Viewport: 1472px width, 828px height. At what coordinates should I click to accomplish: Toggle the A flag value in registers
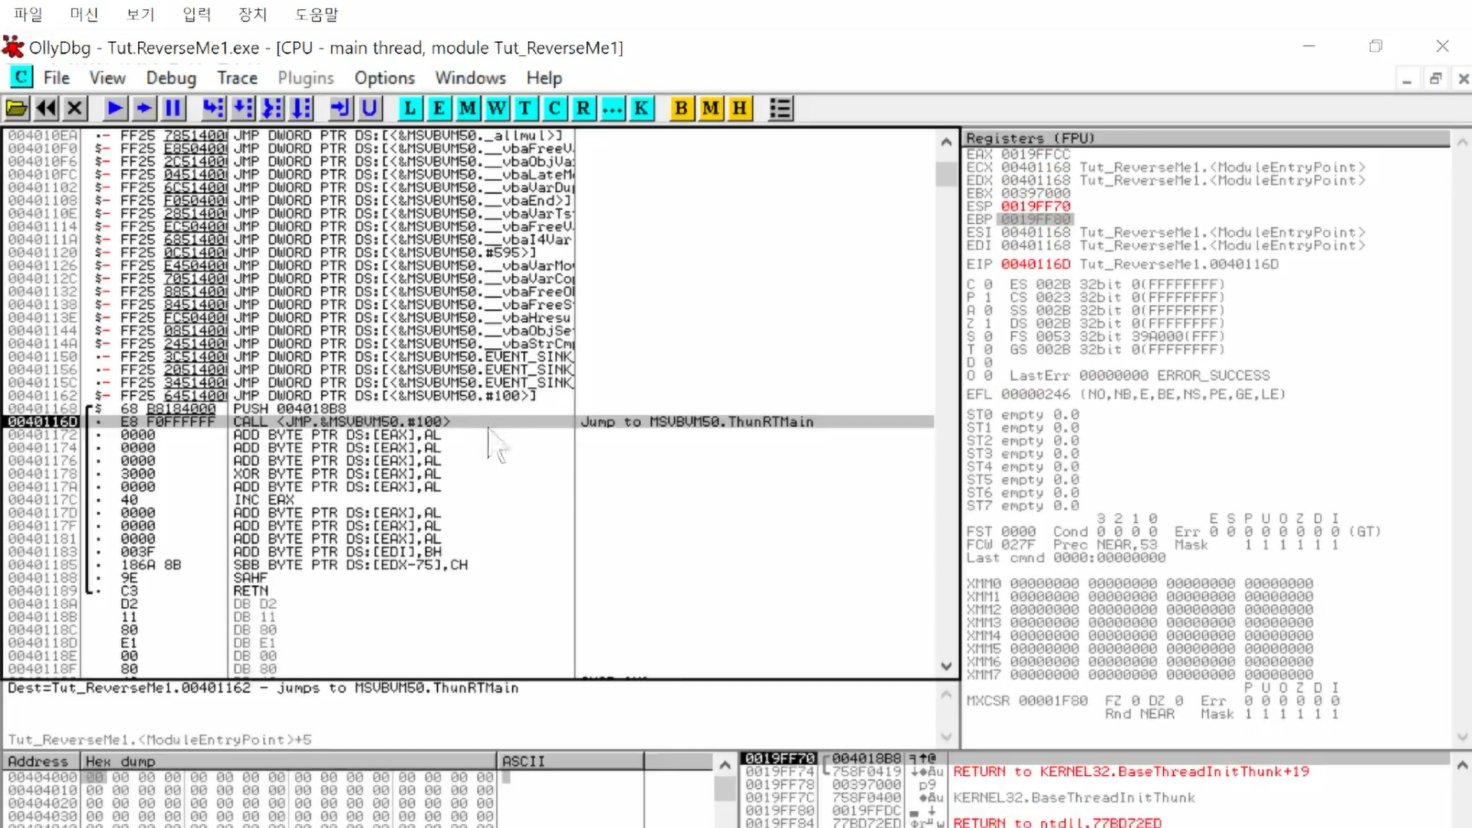pyautogui.click(x=988, y=310)
